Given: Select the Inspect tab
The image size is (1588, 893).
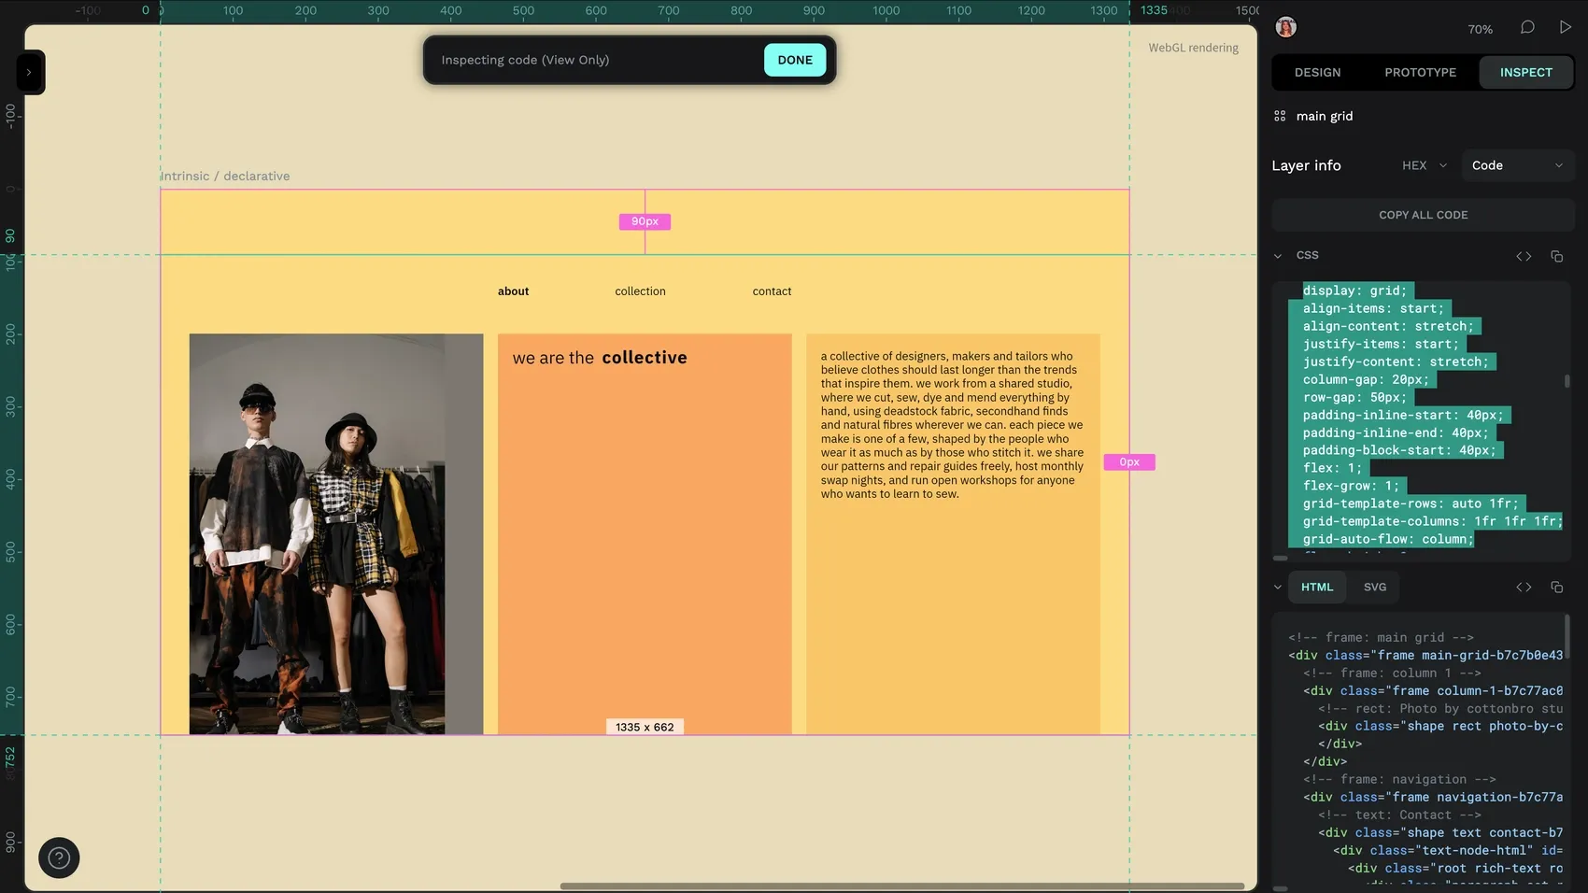Looking at the screenshot, I should point(1526,72).
